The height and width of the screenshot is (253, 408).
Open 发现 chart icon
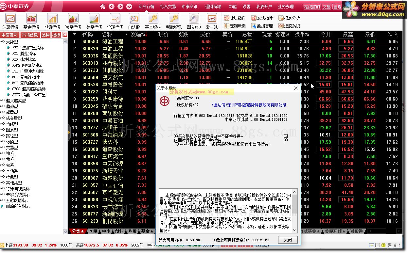[212, 22]
